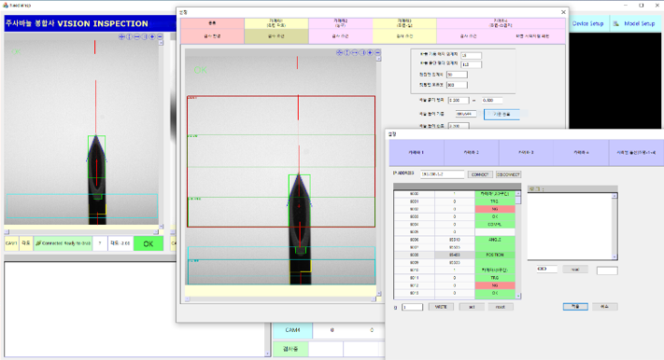Switch to 카메라 3 tab in communication dialog

tap(527, 152)
